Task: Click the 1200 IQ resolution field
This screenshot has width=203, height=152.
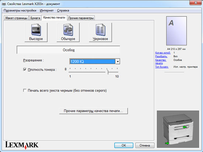Action: point(92,61)
